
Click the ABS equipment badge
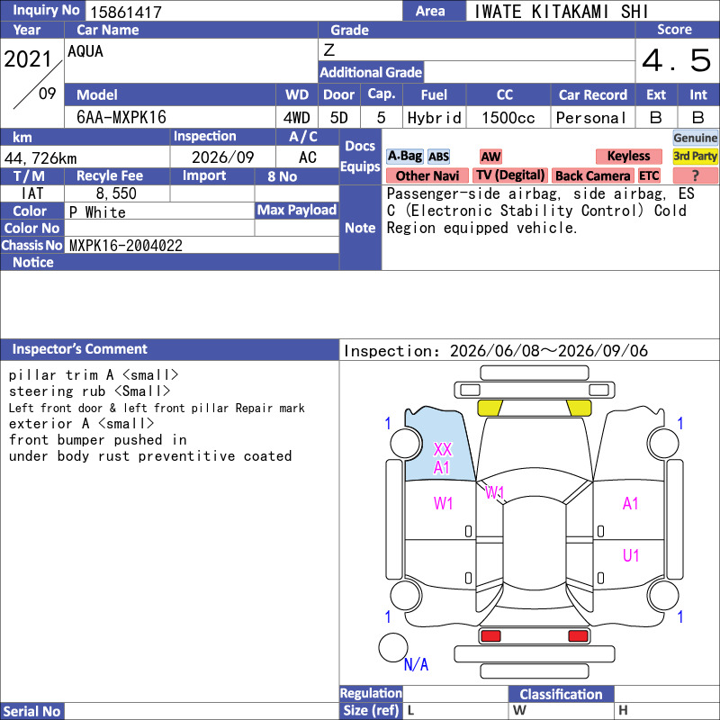[x=438, y=157]
